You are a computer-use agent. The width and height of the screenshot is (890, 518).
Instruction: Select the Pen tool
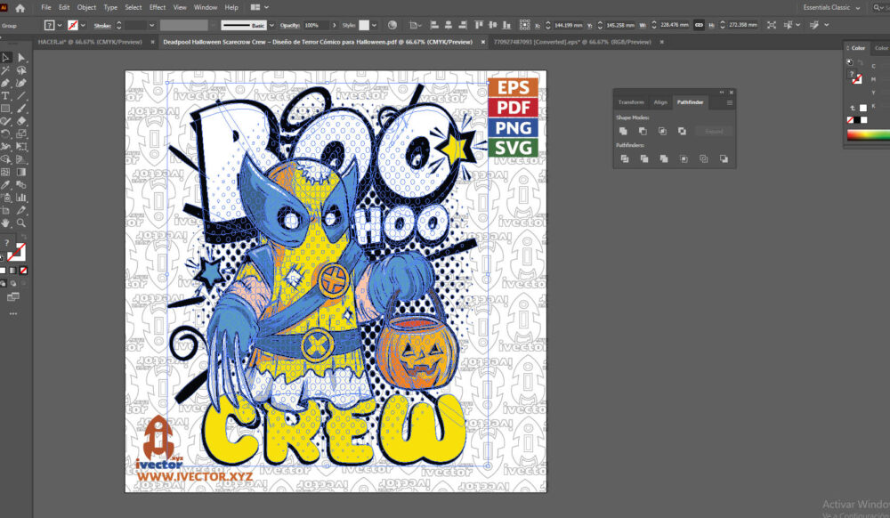point(5,84)
